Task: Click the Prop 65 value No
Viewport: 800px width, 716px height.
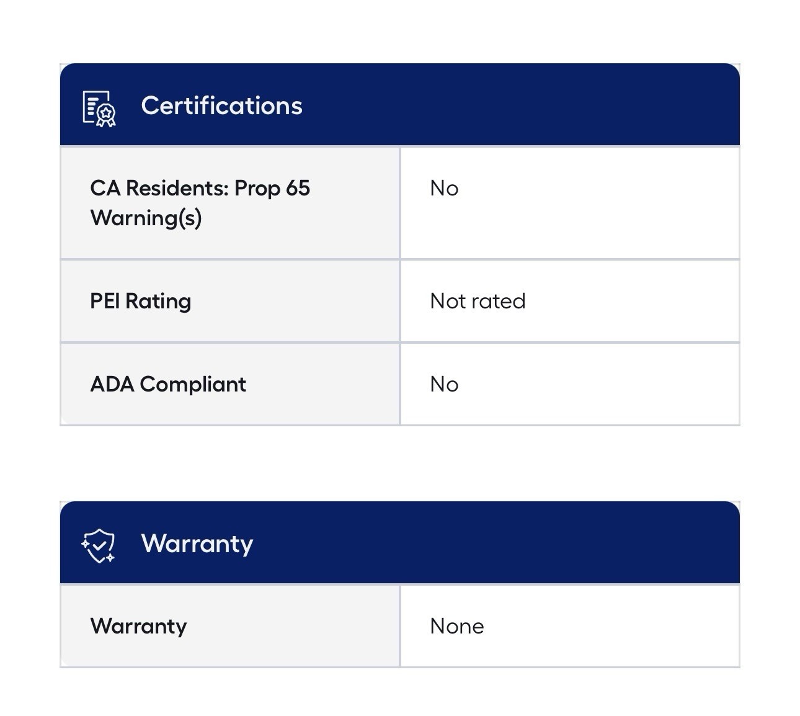Action: tap(444, 188)
